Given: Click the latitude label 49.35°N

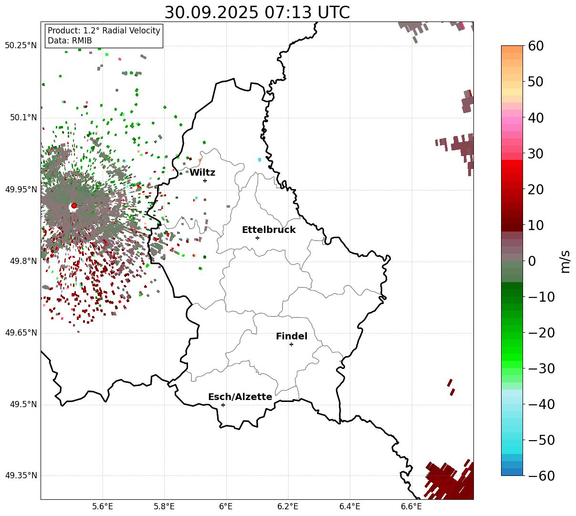Looking at the screenshot, I should click(21, 475).
